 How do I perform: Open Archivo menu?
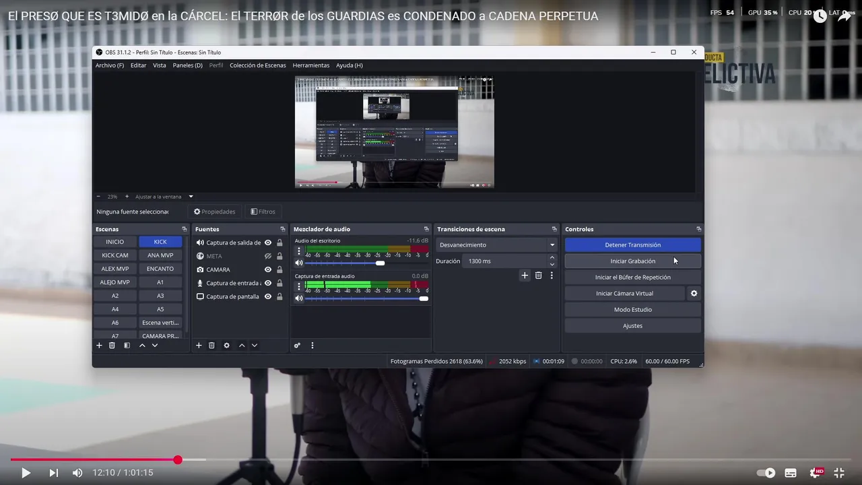110,65
